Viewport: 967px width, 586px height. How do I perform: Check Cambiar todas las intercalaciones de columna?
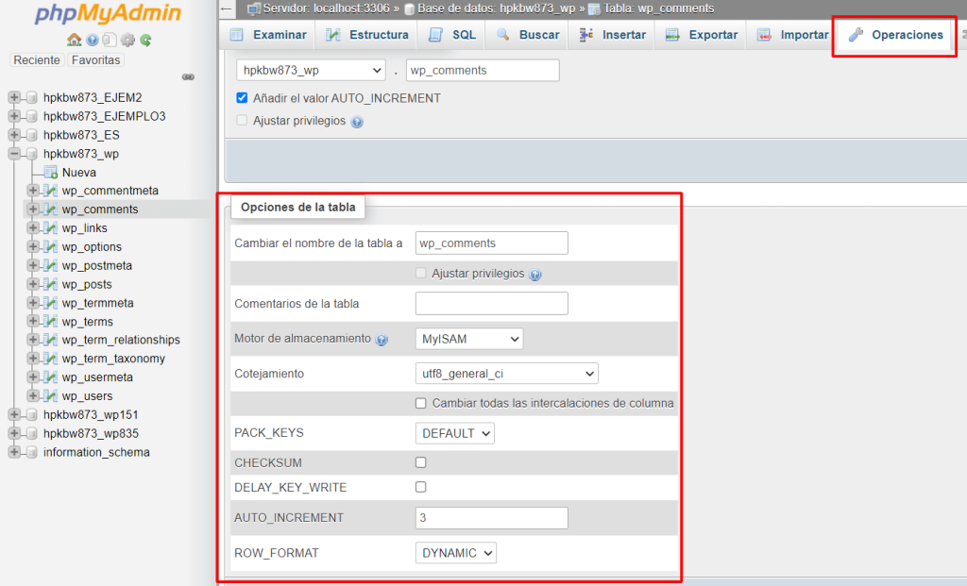[420, 403]
